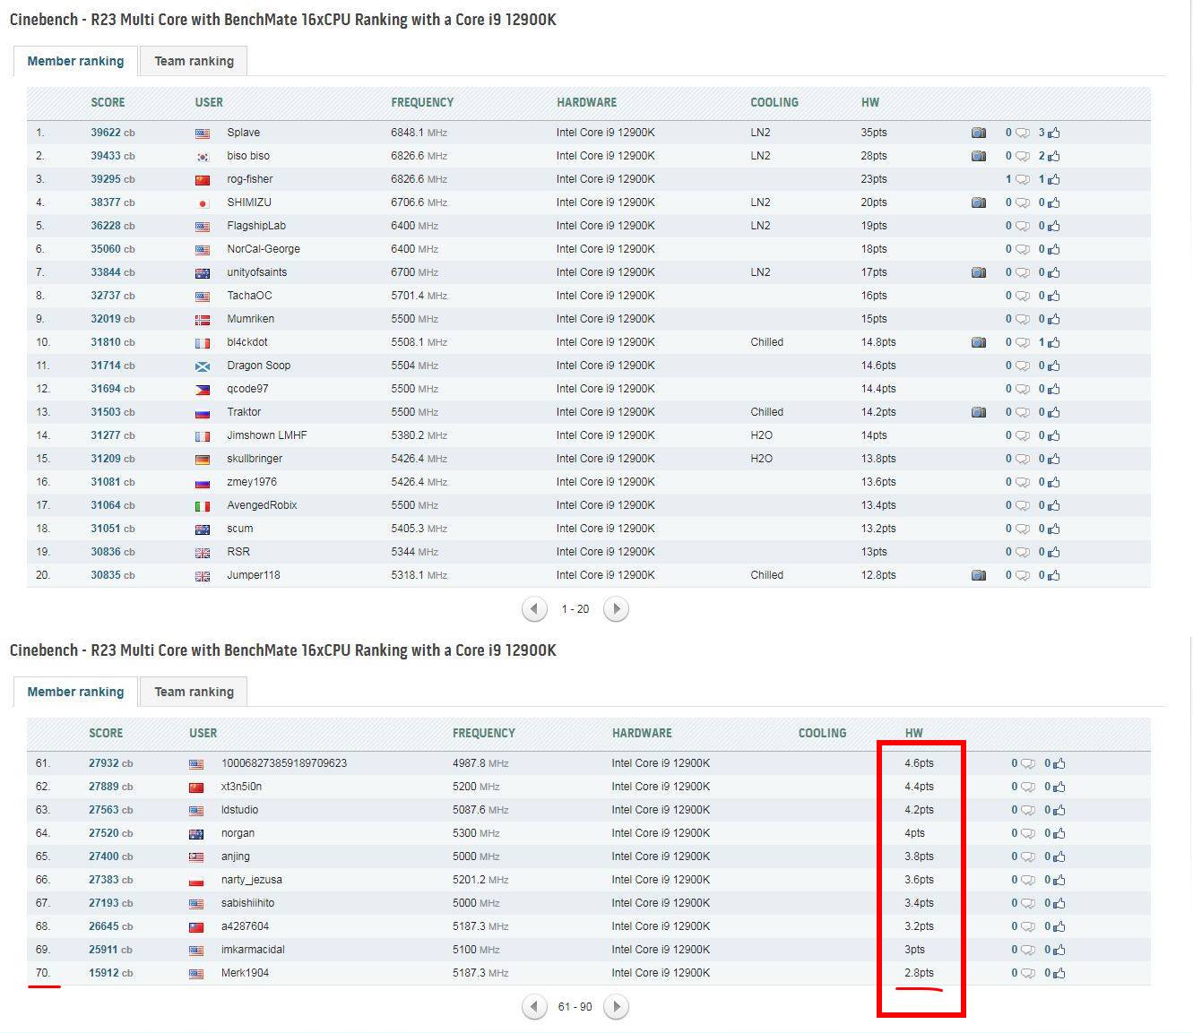The height and width of the screenshot is (1033, 1193).
Task: Click the 35060 cb score by NorCal-George
Action: click(113, 249)
